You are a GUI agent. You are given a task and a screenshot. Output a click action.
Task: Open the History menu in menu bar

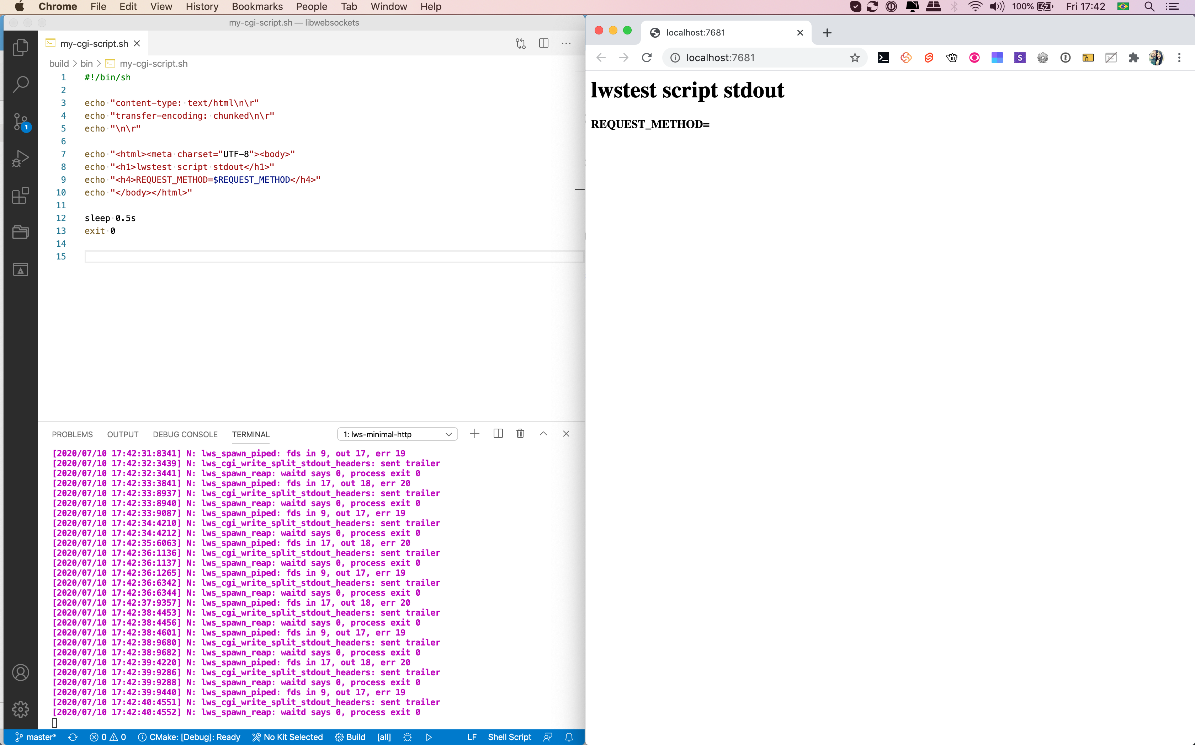pos(202,6)
